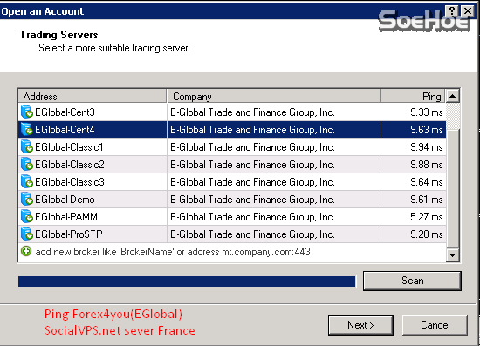Select the EGlobal-Cent4 server address
This screenshot has height=346, width=480.
pos(65,130)
